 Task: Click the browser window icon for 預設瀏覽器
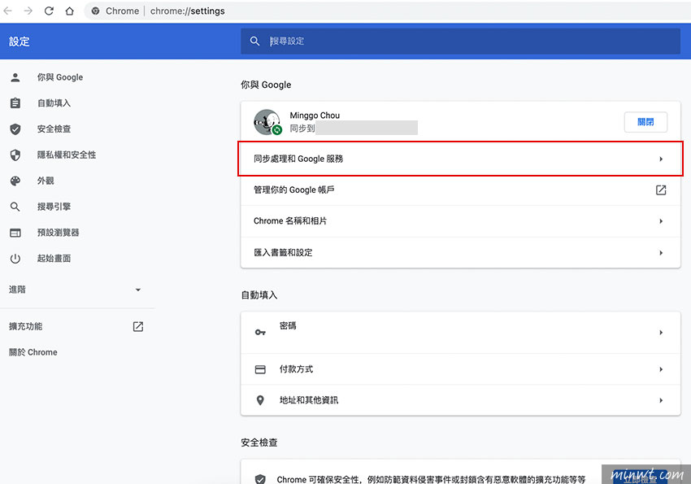click(15, 233)
